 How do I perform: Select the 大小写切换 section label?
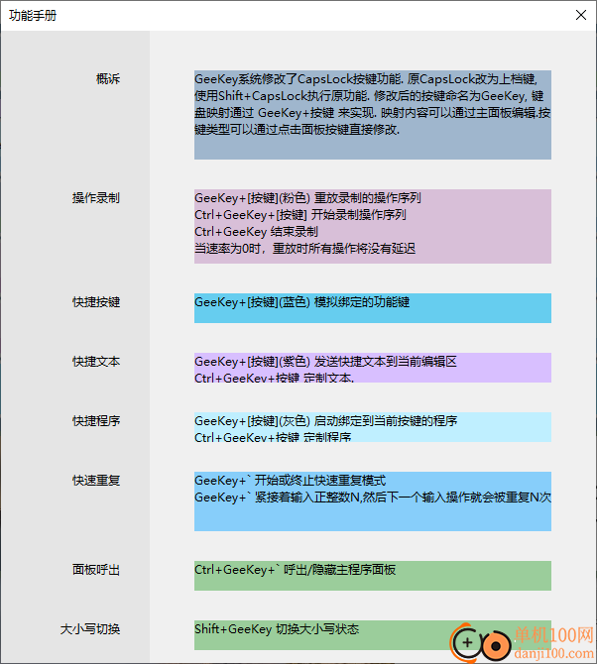coord(90,629)
